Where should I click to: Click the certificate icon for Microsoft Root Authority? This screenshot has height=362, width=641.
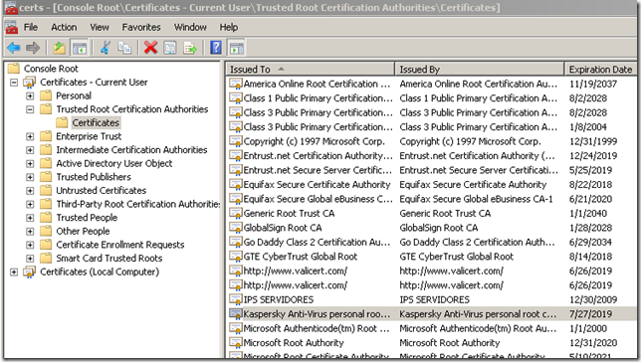pyautogui.click(x=236, y=342)
